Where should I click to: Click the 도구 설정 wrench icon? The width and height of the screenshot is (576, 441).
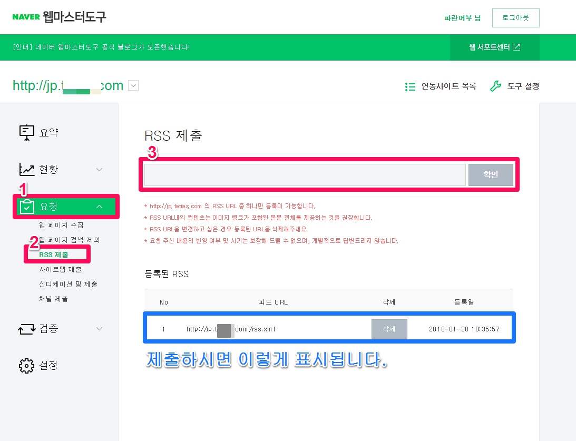pyautogui.click(x=494, y=86)
